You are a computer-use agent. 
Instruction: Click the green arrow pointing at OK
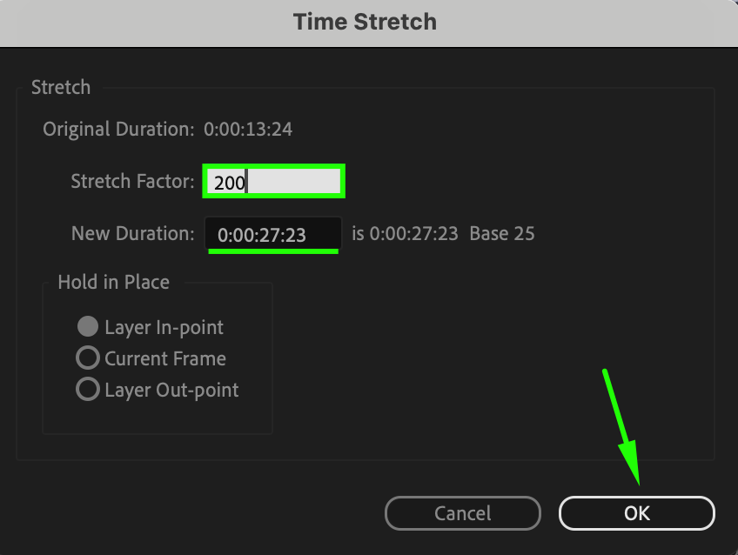(622, 427)
